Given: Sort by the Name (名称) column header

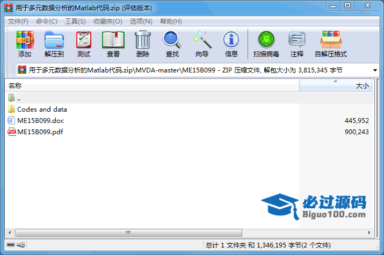Looking at the screenshot, I should [x=152, y=86].
